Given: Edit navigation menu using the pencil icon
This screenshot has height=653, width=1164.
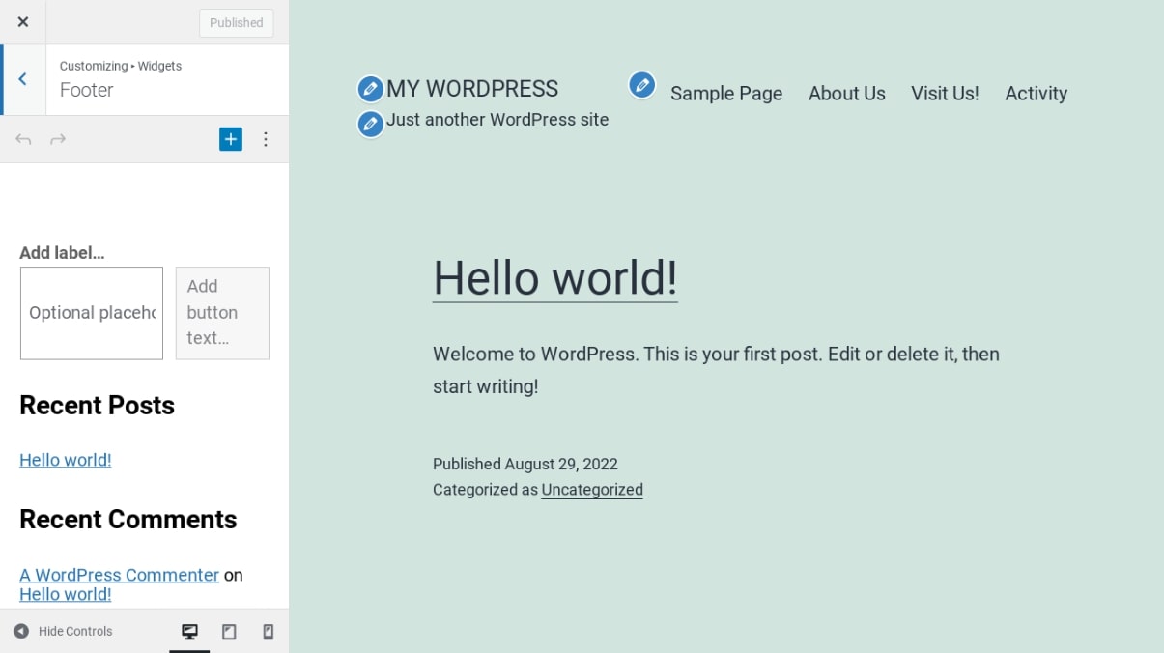Looking at the screenshot, I should click(x=642, y=85).
